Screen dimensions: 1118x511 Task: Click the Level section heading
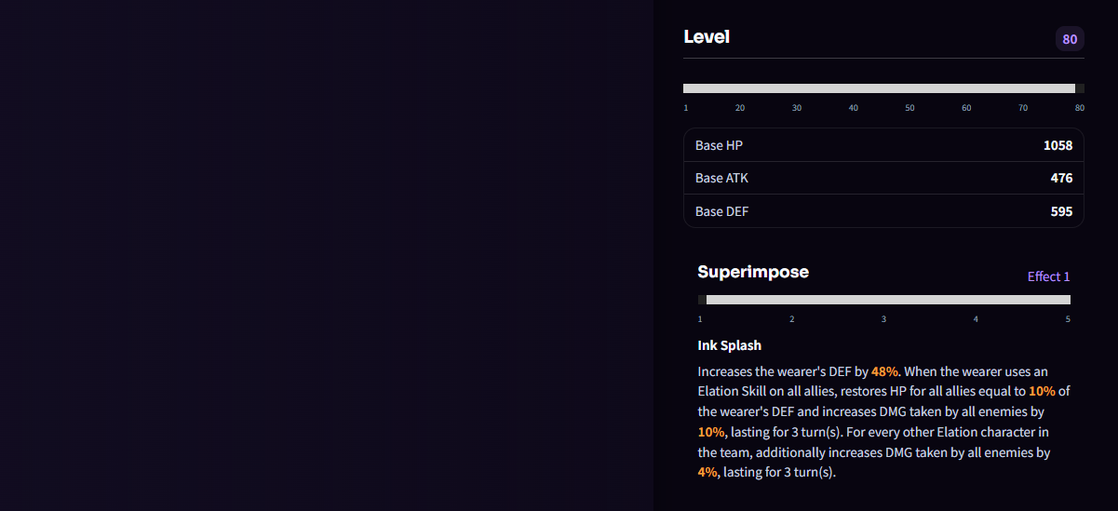[x=707, y=37]
